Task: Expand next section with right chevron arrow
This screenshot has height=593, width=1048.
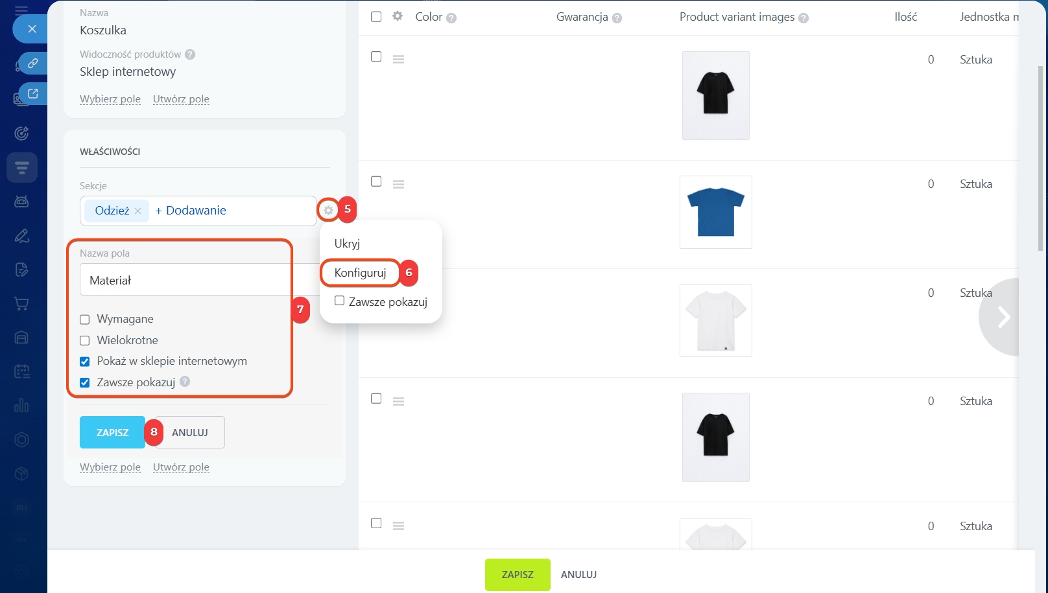Action: (1003, 317)
